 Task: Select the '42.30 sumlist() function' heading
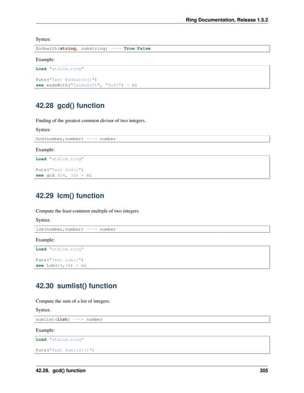(76, 286)
